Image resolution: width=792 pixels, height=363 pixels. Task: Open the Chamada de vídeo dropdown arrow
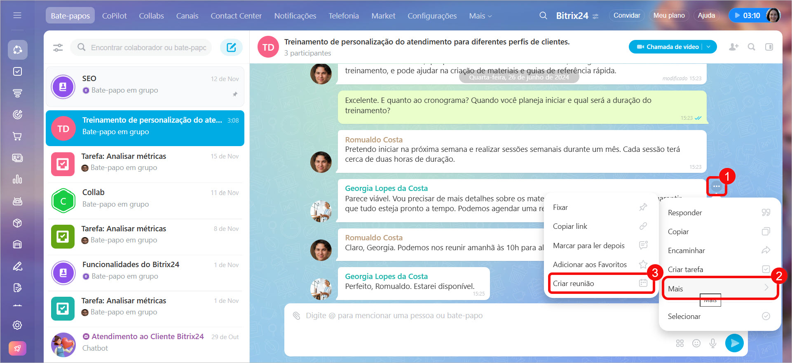(709, 47)
